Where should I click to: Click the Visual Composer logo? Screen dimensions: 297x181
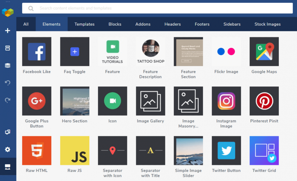(8, 12)
